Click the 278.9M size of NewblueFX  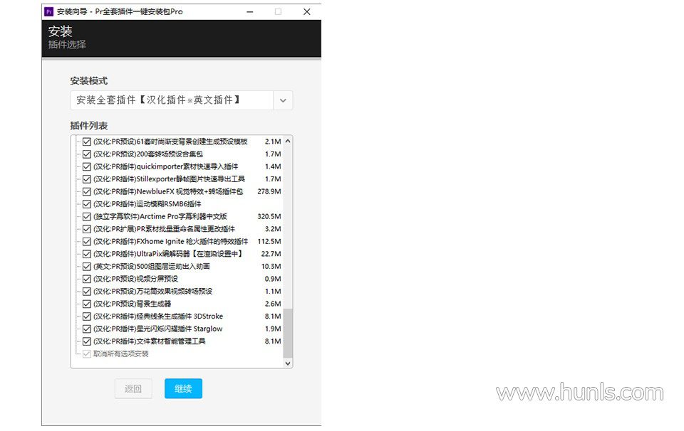tap(269, 192)
